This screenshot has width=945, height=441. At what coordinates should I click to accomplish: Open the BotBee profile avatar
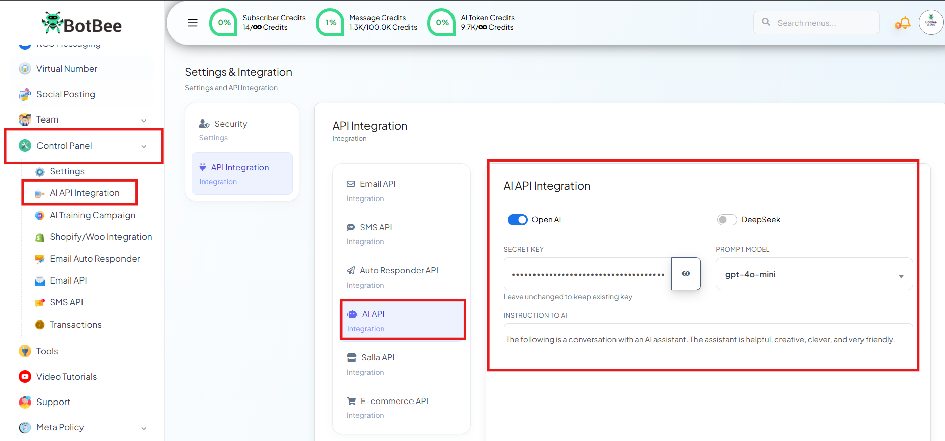pyautogui.click(x=931, y=22)
